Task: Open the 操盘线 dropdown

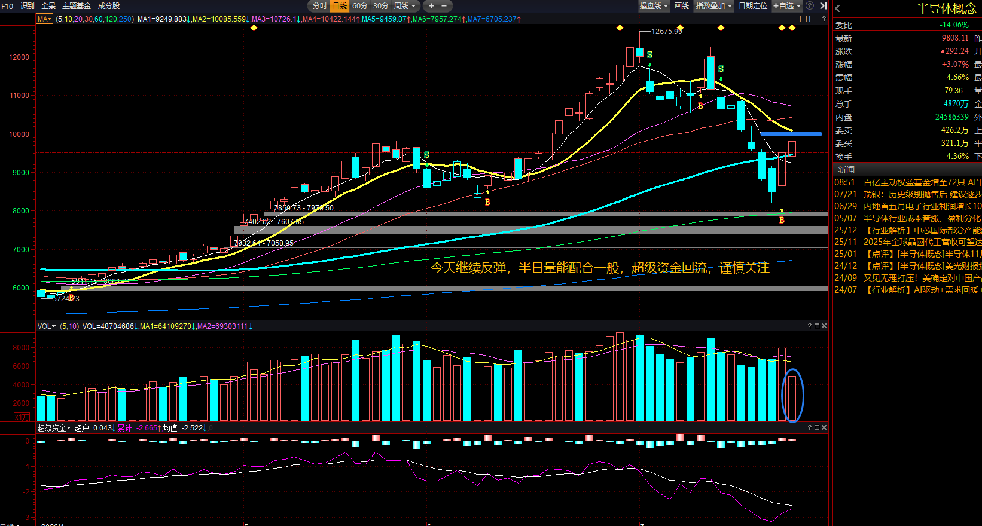Action: coord(654,6)
